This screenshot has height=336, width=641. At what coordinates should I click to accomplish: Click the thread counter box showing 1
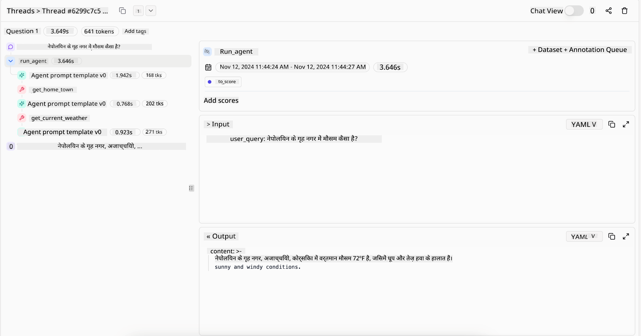(x=138, y=11)
